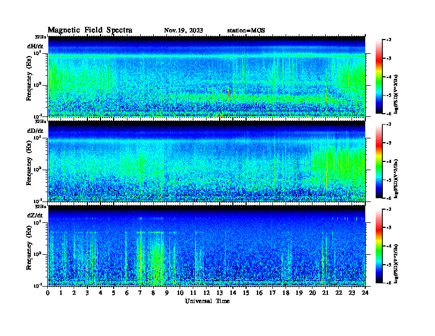Click hour label "16" on the time axis
This screenshot has width=435, height=336.
click(259, 293)
